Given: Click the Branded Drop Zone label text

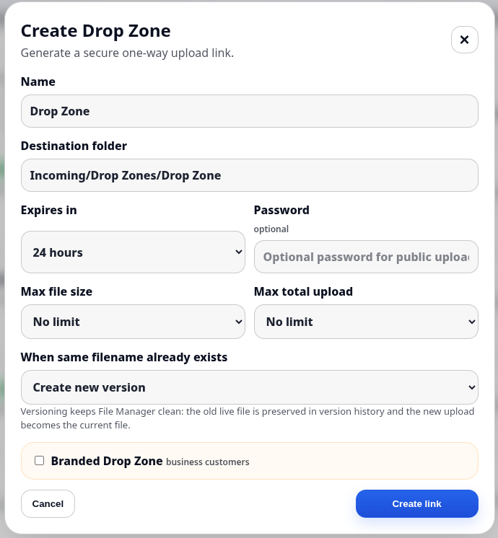Looking at the screenshot, I should [x=107, y=461].
